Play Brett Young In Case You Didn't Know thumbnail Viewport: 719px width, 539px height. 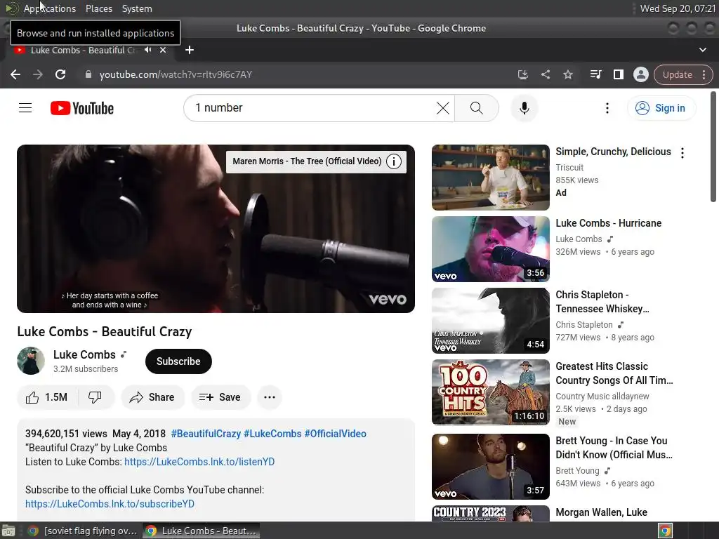click(491, 467)
